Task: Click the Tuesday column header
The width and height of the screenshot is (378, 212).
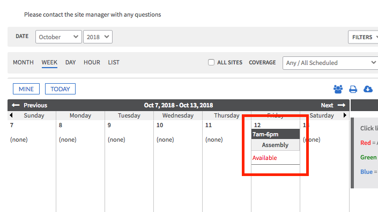Action: (129, 115)
